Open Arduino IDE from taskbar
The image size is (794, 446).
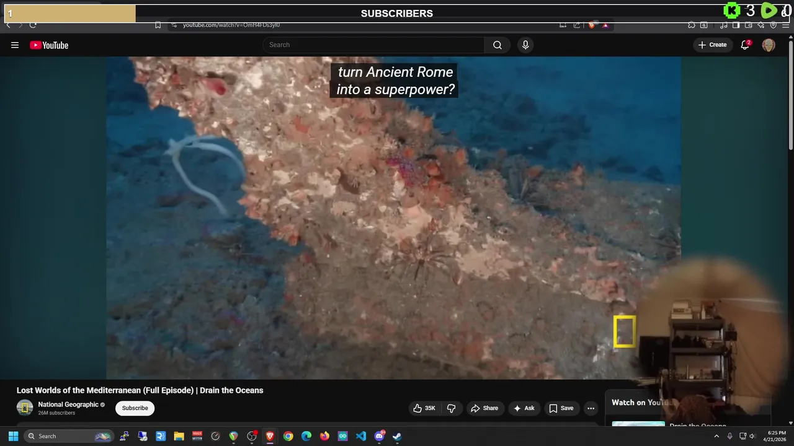tap(342, 436)
